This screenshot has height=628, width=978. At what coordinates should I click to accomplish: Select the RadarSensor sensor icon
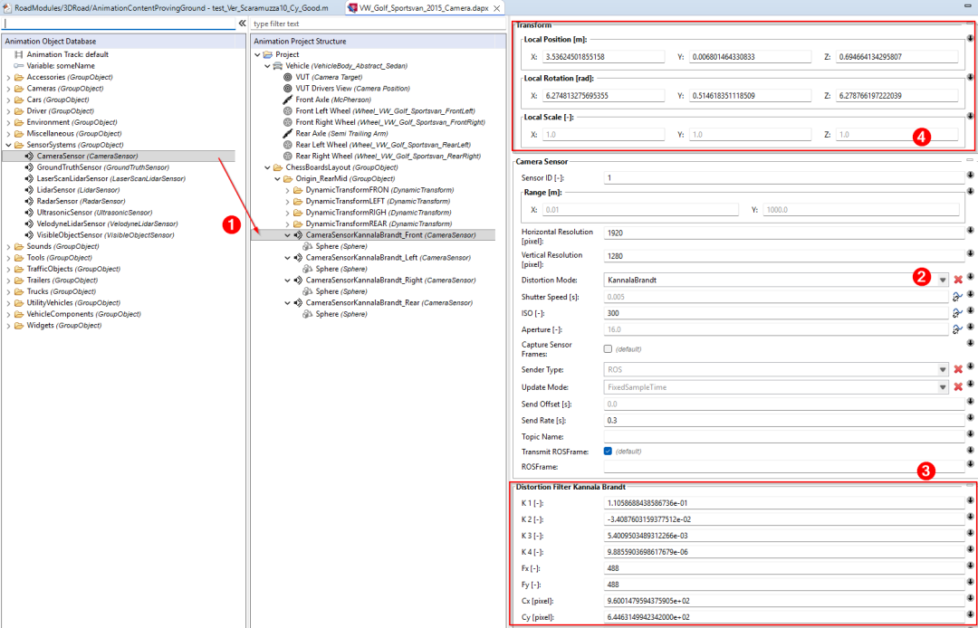[29, 201]
